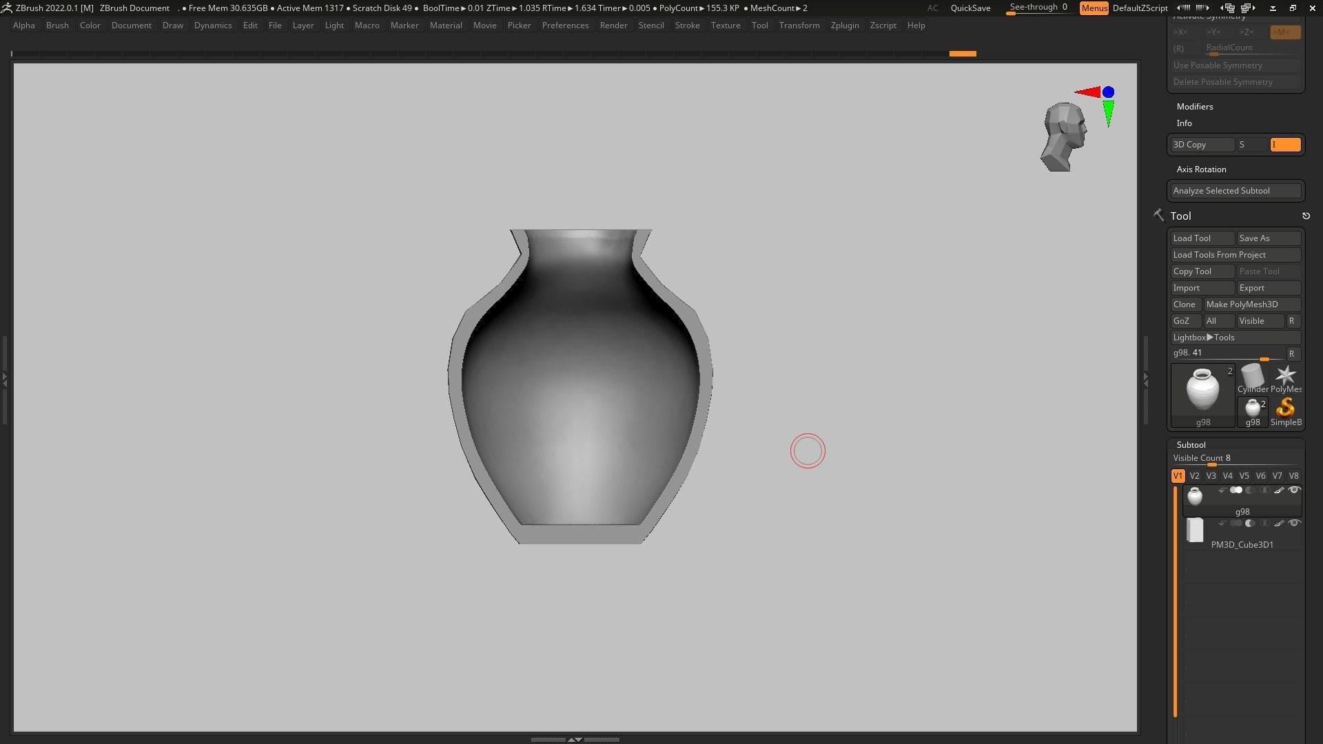Expand the Modifiers section

click(x=1194, y=107)
